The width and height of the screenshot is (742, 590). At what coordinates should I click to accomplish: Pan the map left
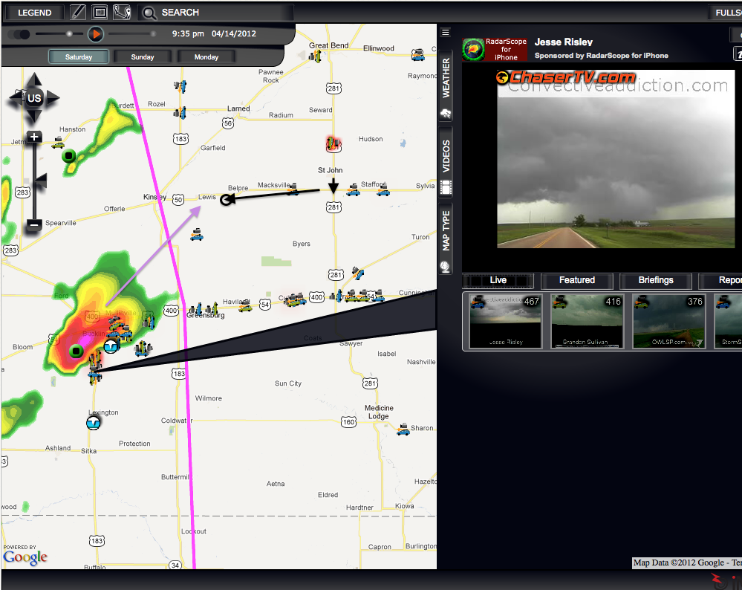16,98
